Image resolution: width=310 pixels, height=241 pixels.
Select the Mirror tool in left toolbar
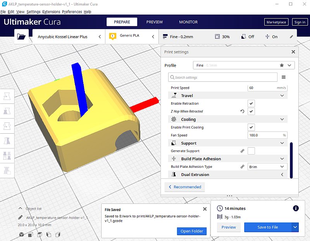click(x=7, y=141)
